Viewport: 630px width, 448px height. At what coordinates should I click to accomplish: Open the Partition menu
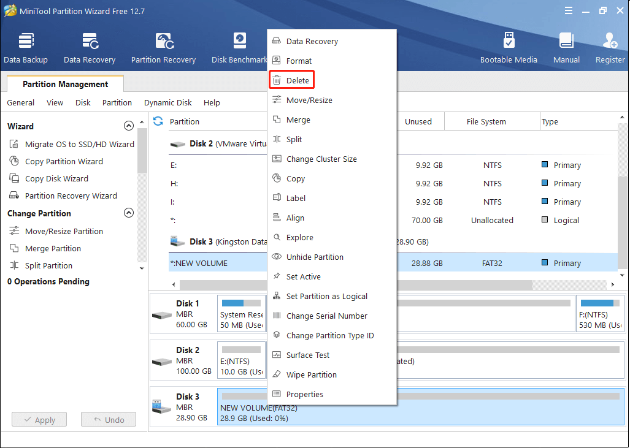(117, 103)
